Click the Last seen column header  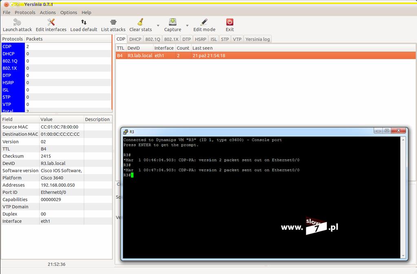[303, 48]
